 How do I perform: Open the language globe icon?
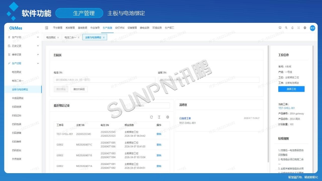click(305, 28)
